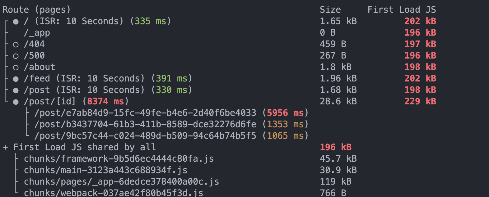
Task: Click the /_app route entry
Action: [x=37, y=33]
